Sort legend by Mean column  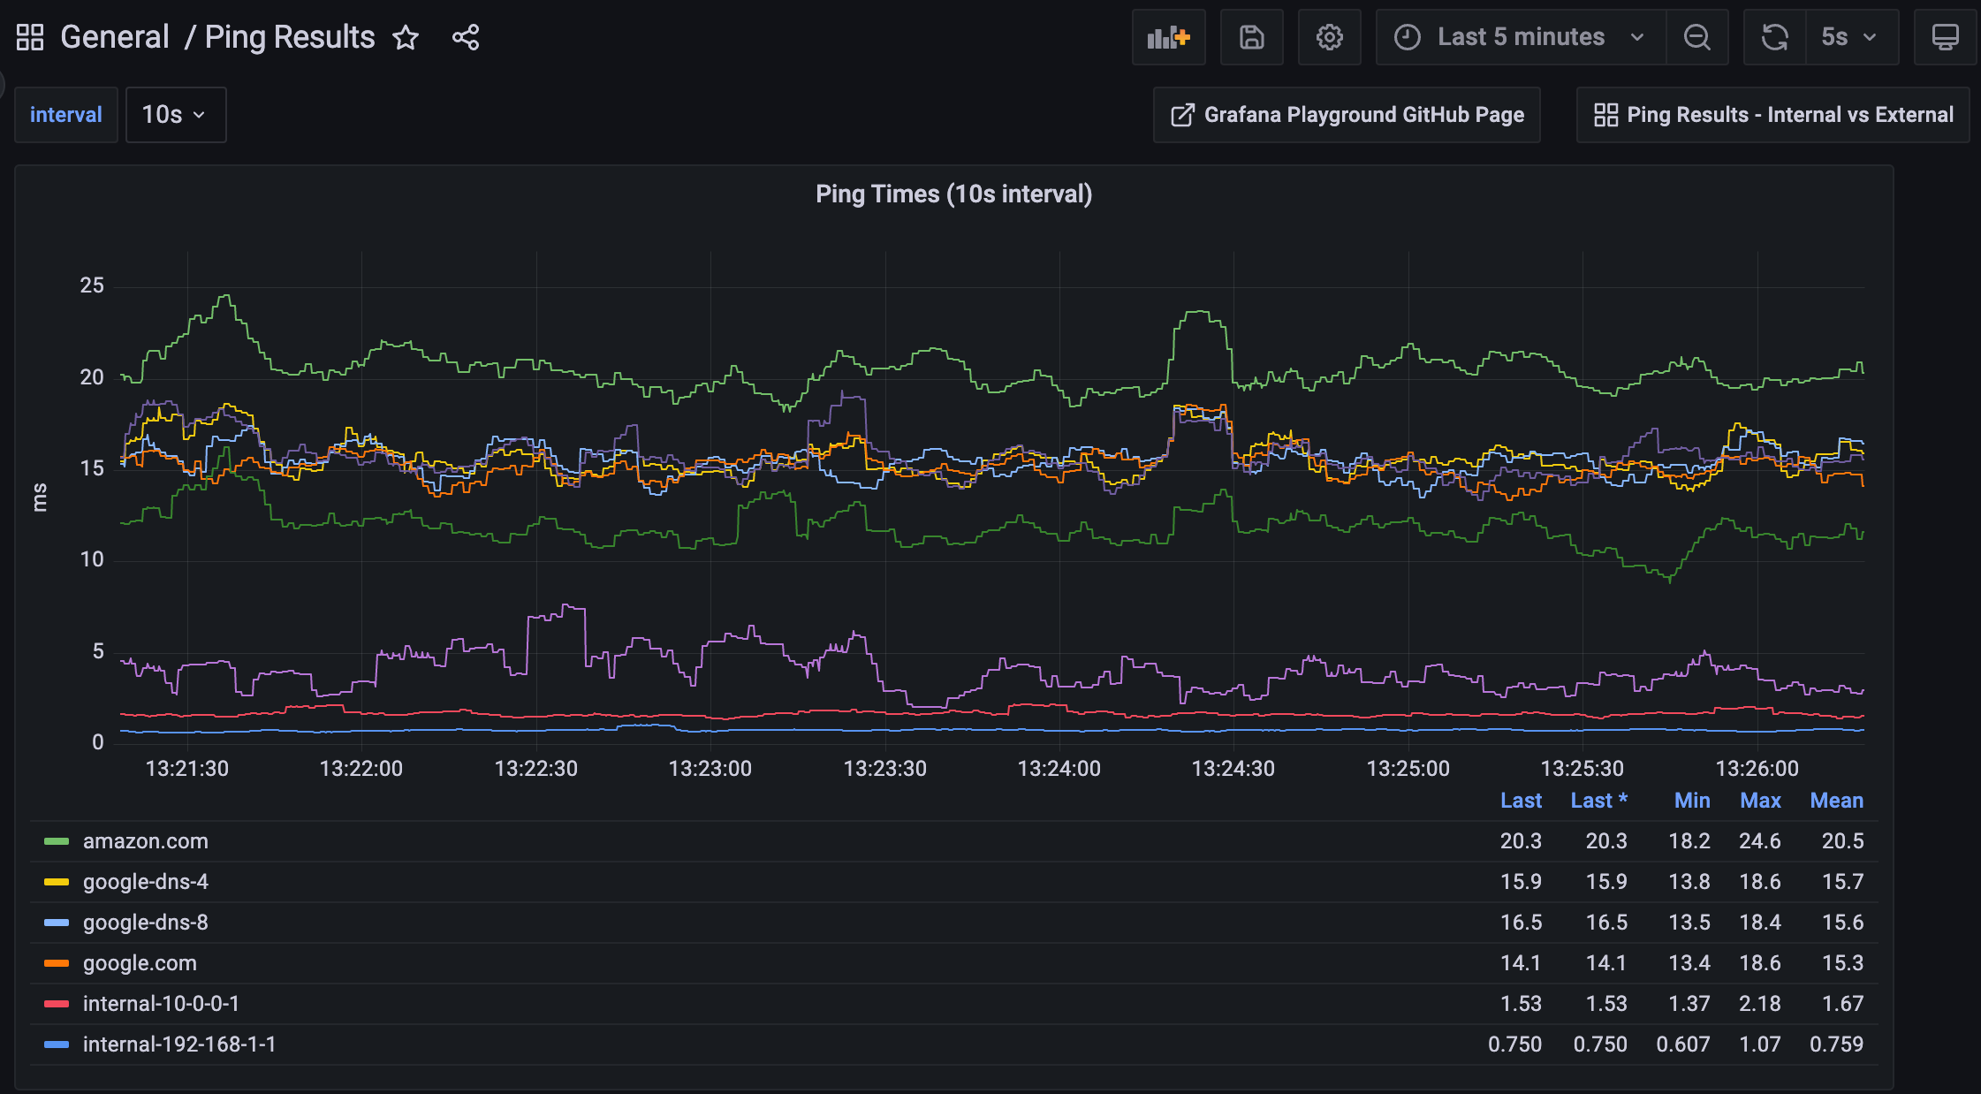pyautogui.click(x=1836, y=801)
